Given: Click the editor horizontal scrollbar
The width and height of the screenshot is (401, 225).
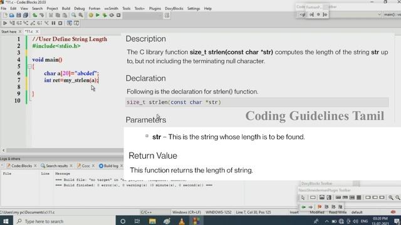Looking at the screenshot, I should pos(65,150).
